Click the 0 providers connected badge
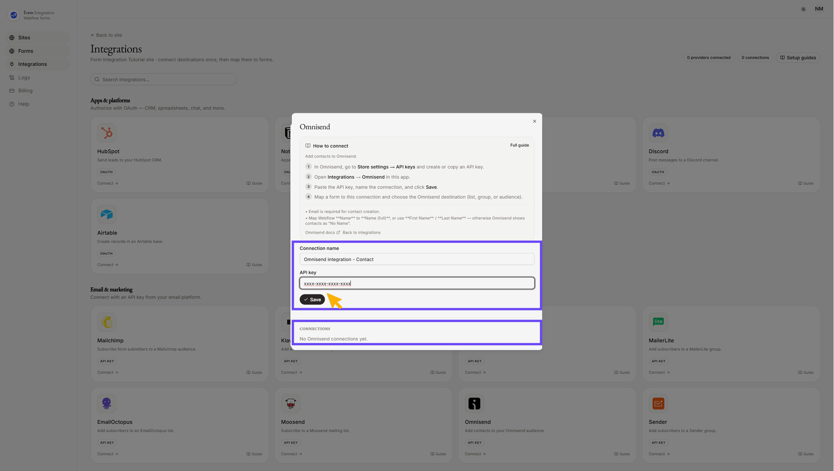Viewport: 834px width, 471px height. pyautogui.click(x=708, y=58)
